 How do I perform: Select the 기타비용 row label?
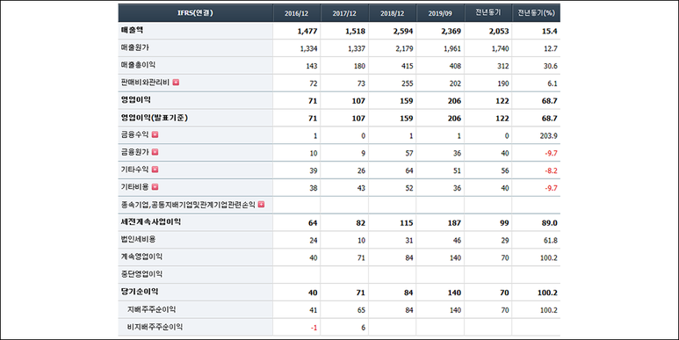[x=134, y=186]
